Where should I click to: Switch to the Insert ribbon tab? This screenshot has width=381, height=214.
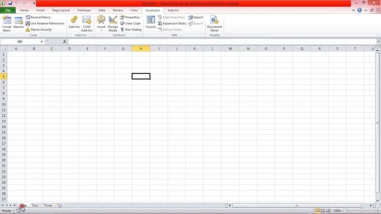point(40,10)
